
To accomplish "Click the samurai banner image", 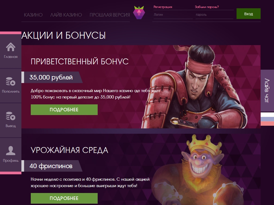I will 195,87.
